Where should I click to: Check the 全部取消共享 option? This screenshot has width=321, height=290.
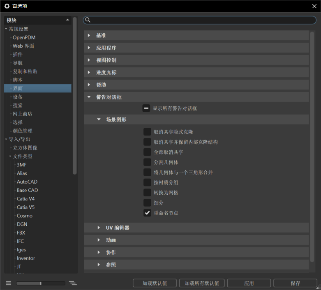pyautogui.click(x=147, y=152)
